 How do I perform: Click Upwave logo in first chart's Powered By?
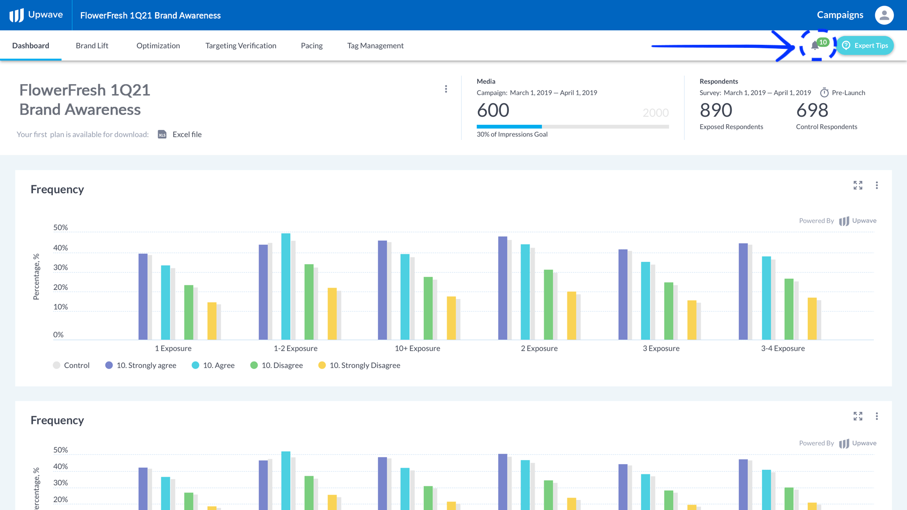[858, 221]
